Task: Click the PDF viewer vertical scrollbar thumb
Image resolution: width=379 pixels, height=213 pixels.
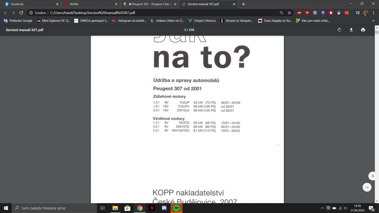Action: [377, 32]
